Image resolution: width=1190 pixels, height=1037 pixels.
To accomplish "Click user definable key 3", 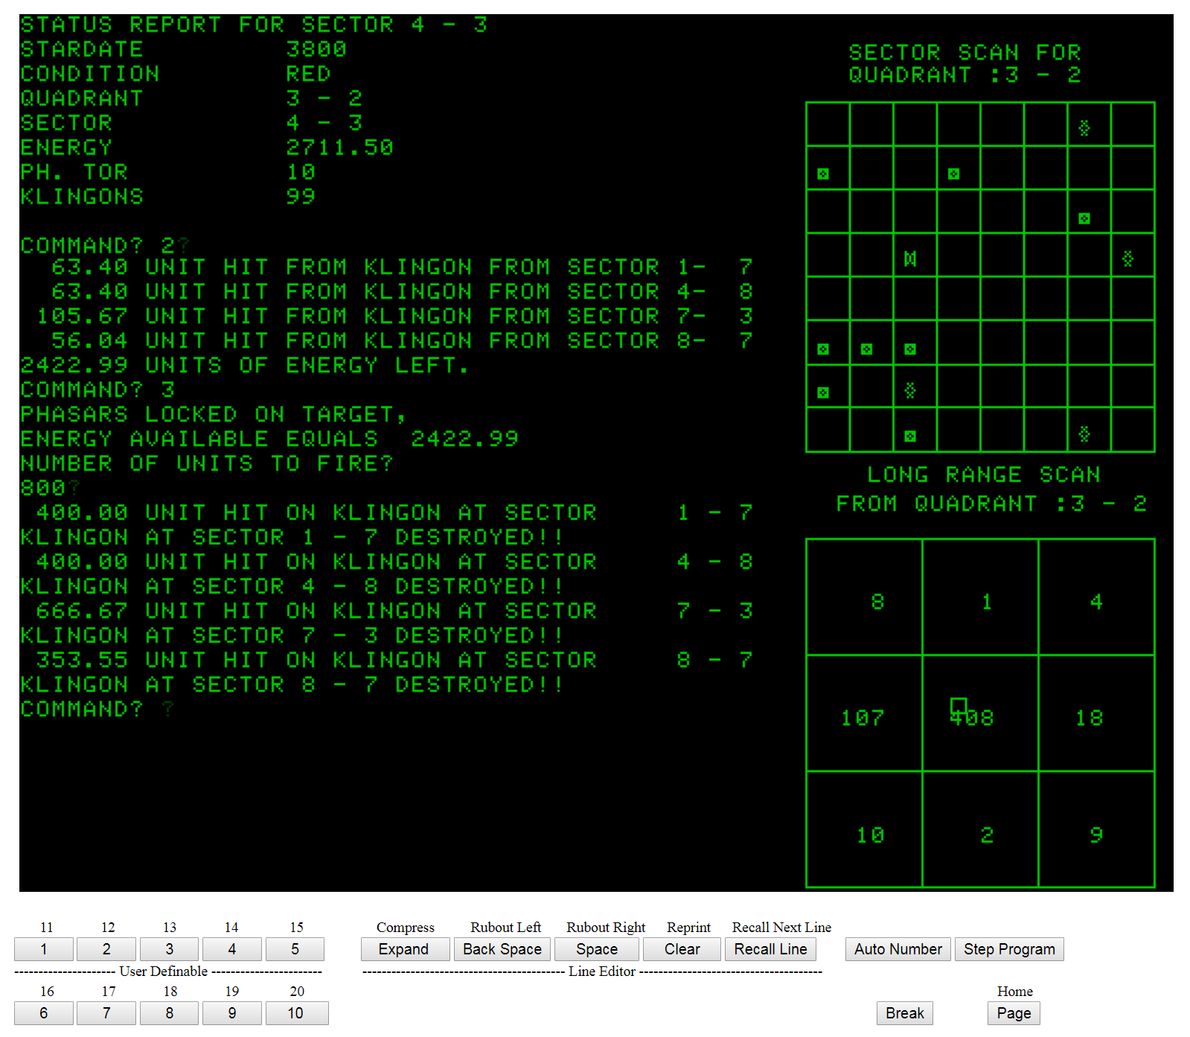I will [170, 949].
